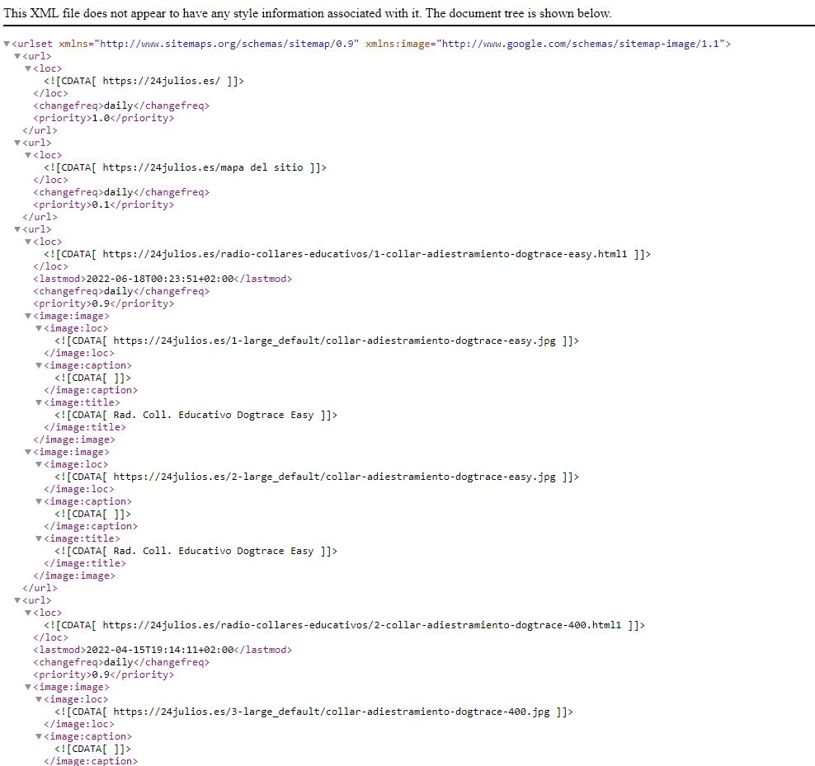Click the CDATA line https://24julios.es/
The image size is (815, 766).
coord(144,81)
